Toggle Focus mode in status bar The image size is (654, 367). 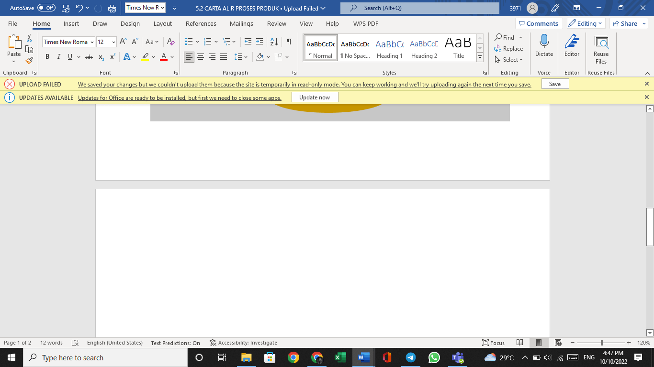tap(494, 343)
